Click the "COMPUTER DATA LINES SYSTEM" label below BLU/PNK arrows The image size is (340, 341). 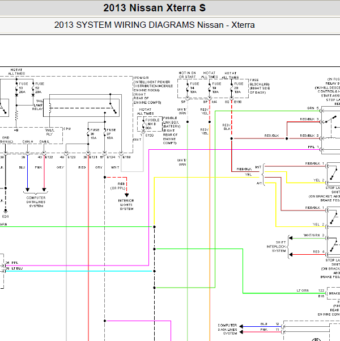pyautogui.click(x=36, y=202)
